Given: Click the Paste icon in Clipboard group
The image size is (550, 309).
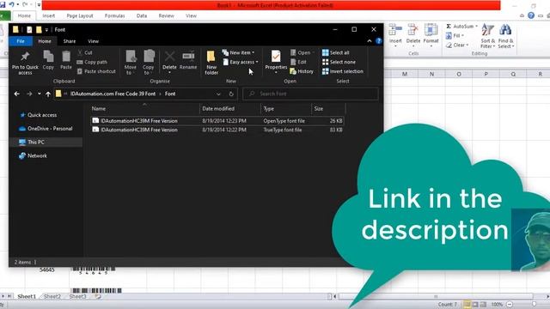Looking at the screenshot, I should tap(66, 60).
